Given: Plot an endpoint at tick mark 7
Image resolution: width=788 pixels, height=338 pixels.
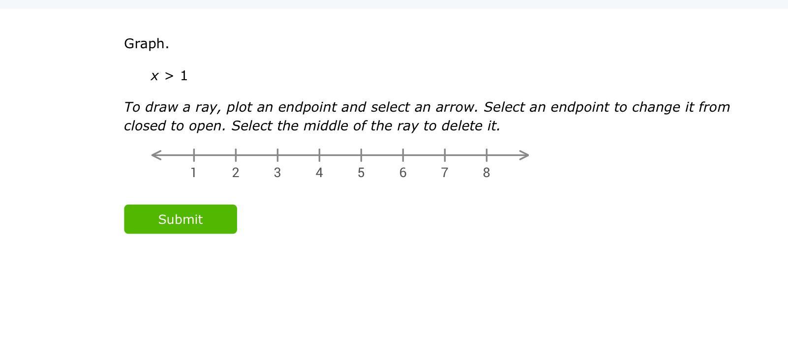Looking at the screenshot, I should [445, 155].
